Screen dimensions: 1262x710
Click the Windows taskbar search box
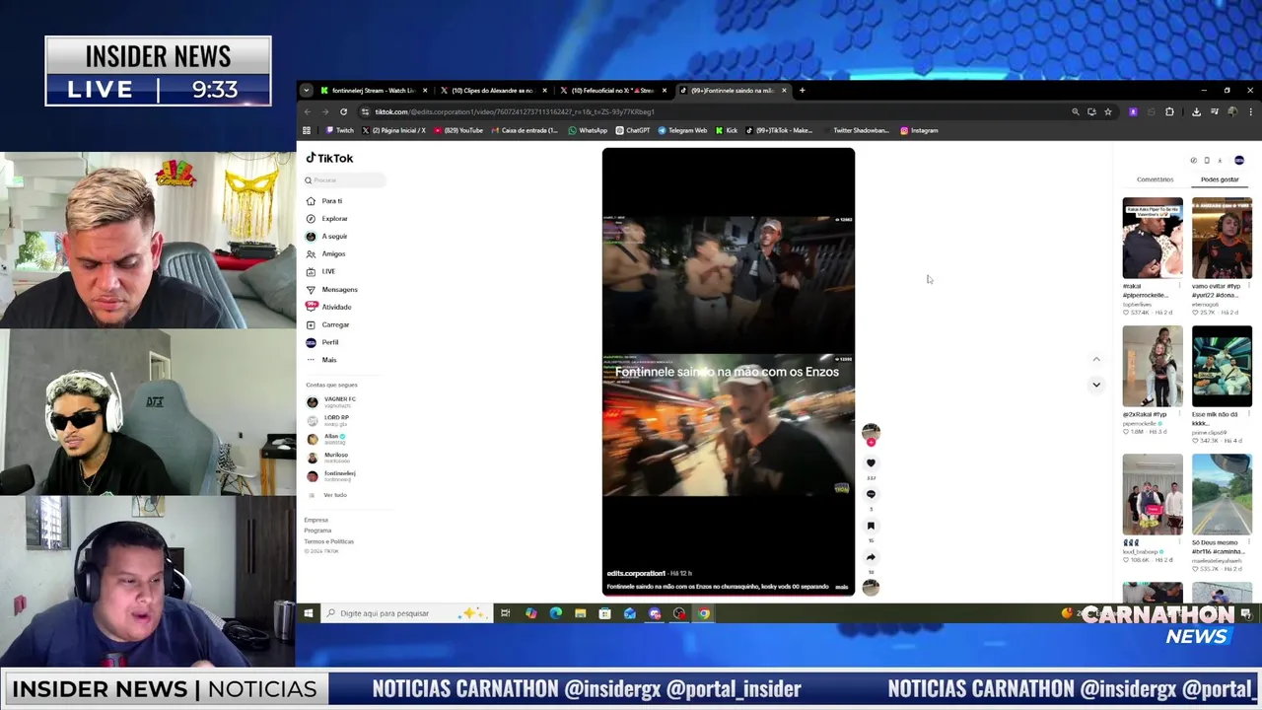pos(407,613)
